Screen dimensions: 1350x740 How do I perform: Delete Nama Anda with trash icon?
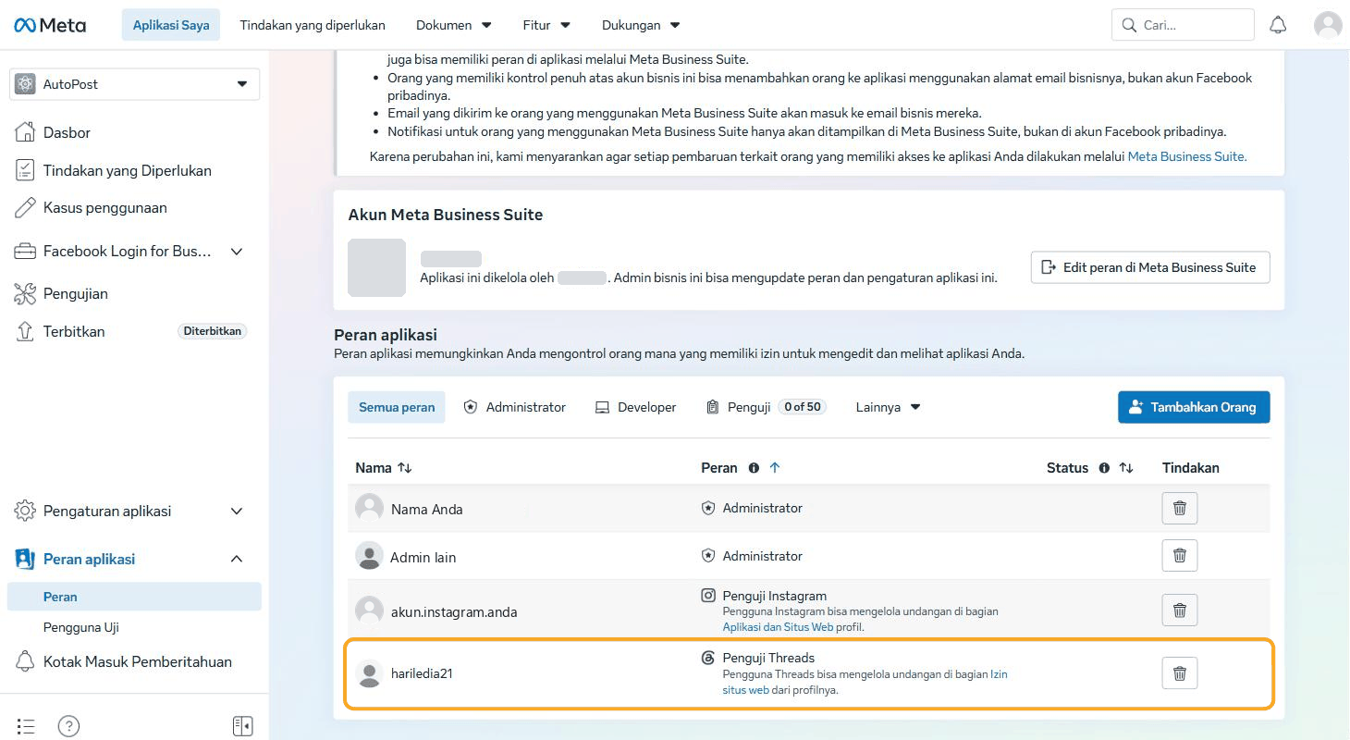point(1180,508)
